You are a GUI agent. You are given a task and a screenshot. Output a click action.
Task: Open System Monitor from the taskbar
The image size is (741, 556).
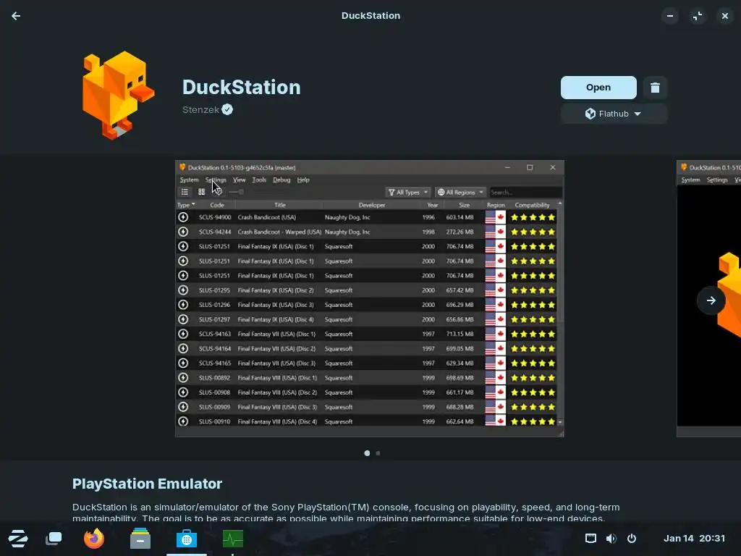coord(233,539)
